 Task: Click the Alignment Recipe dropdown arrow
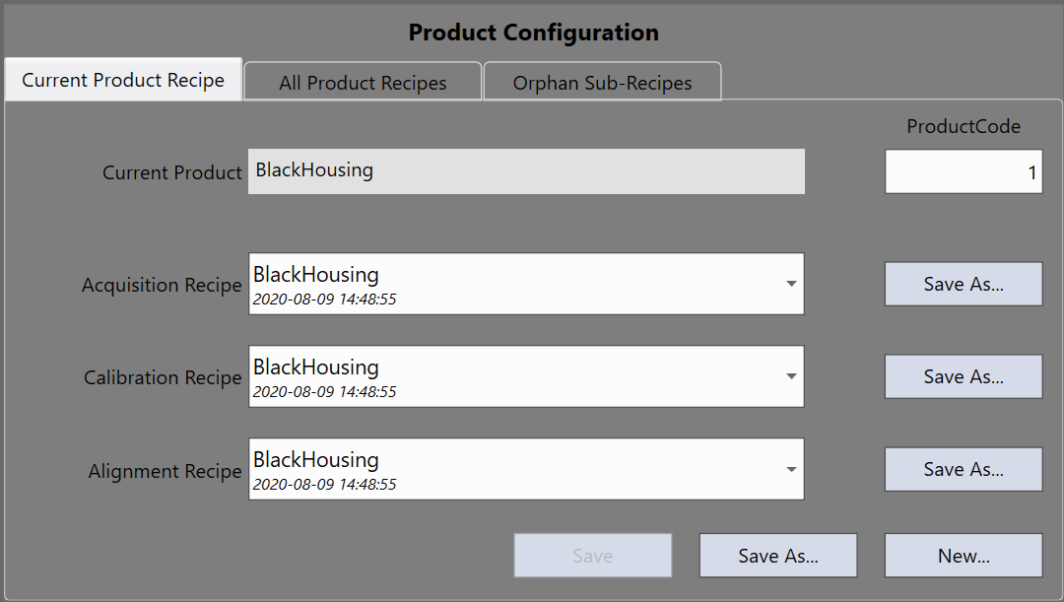point(791,469)
